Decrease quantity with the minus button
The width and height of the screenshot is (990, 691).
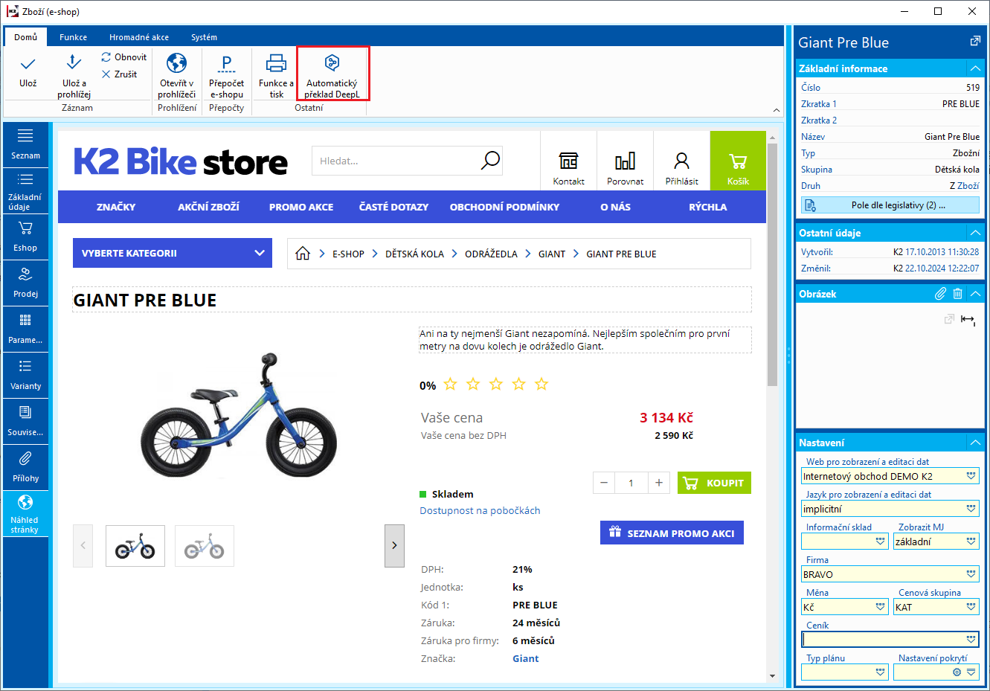[x=604, y=483]
